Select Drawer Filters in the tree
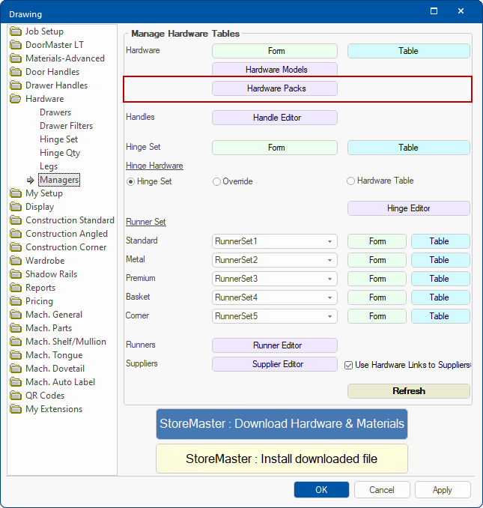The height and width of the screenshot is (508, 483). [66, 126]
